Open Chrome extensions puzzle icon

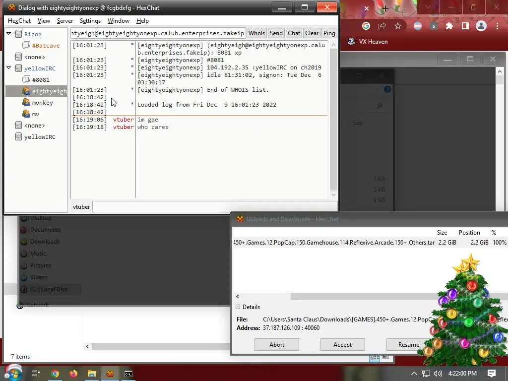[449, 26]
